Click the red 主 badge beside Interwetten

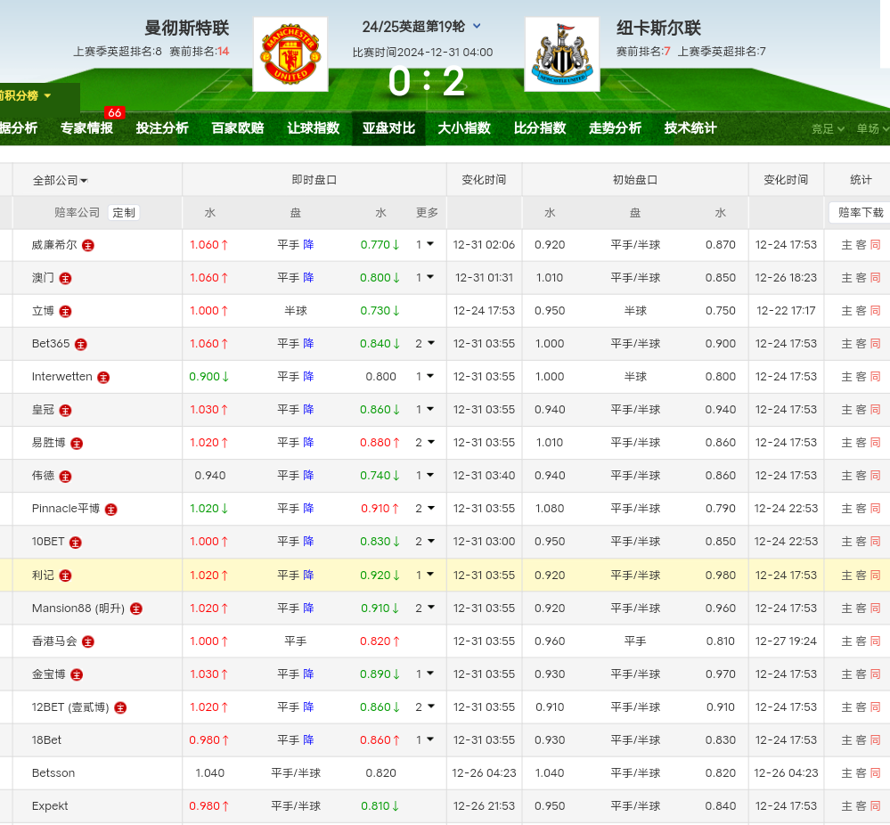103,377
